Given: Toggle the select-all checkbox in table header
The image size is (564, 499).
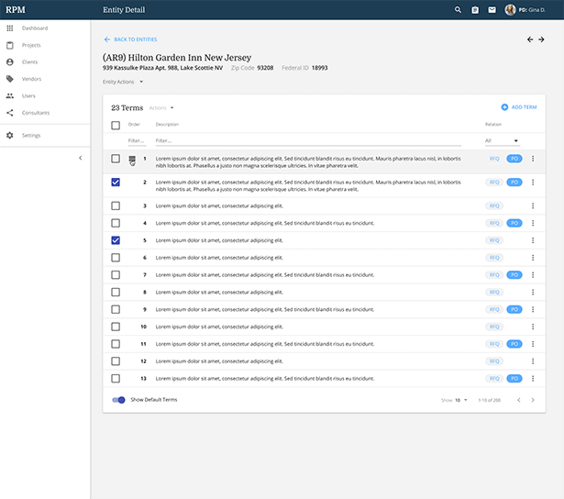Looking at the screenshot, I should [x=116, y=125].
